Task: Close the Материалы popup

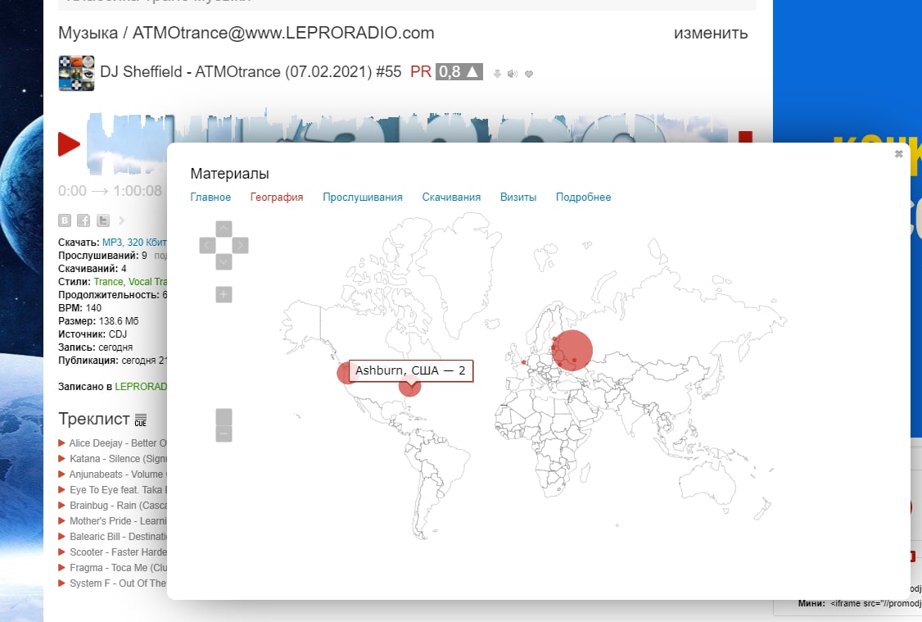Action: click(898, 153)
